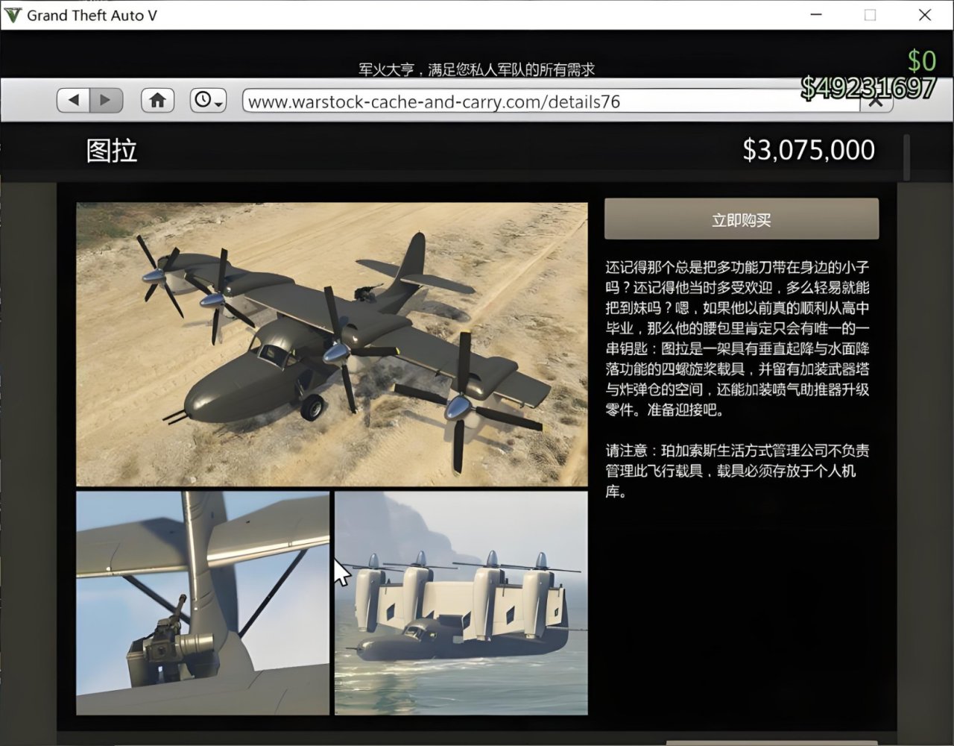Image resolution: width=954 pixels, height=746 pixels.
Task: Maximize the Grand Theft Auto V window
Action: [x=870, y=15]
